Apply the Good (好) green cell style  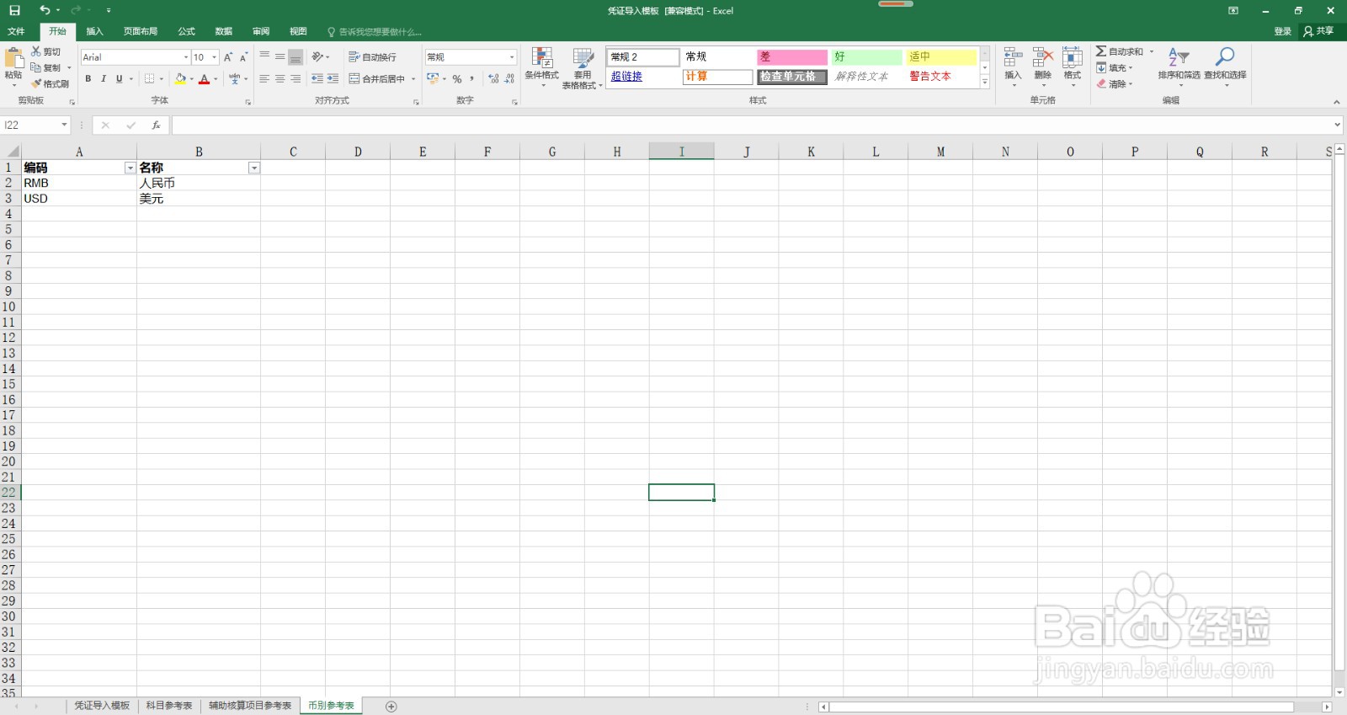[866, 56]
